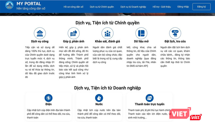Click the 'Cập nhật lịch cúp nước' description

click(99, 114)
